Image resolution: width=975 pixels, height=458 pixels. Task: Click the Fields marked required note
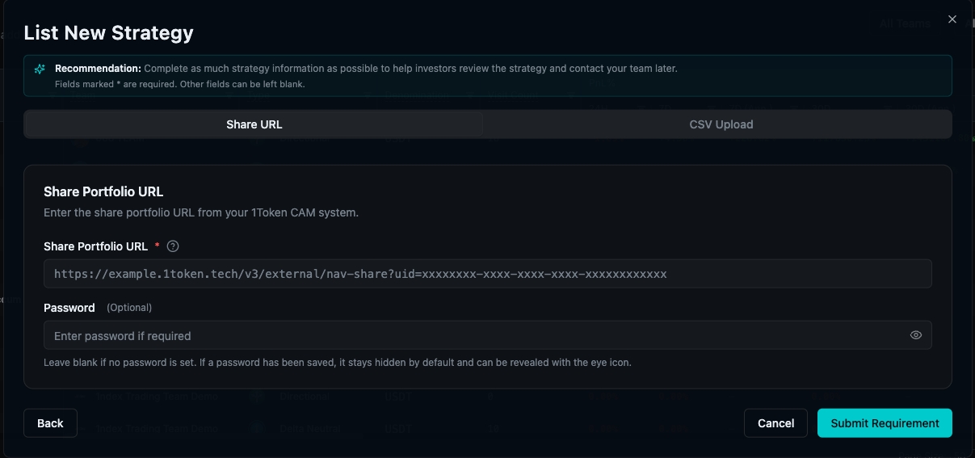pyautogui.click(x=180, y=84)
